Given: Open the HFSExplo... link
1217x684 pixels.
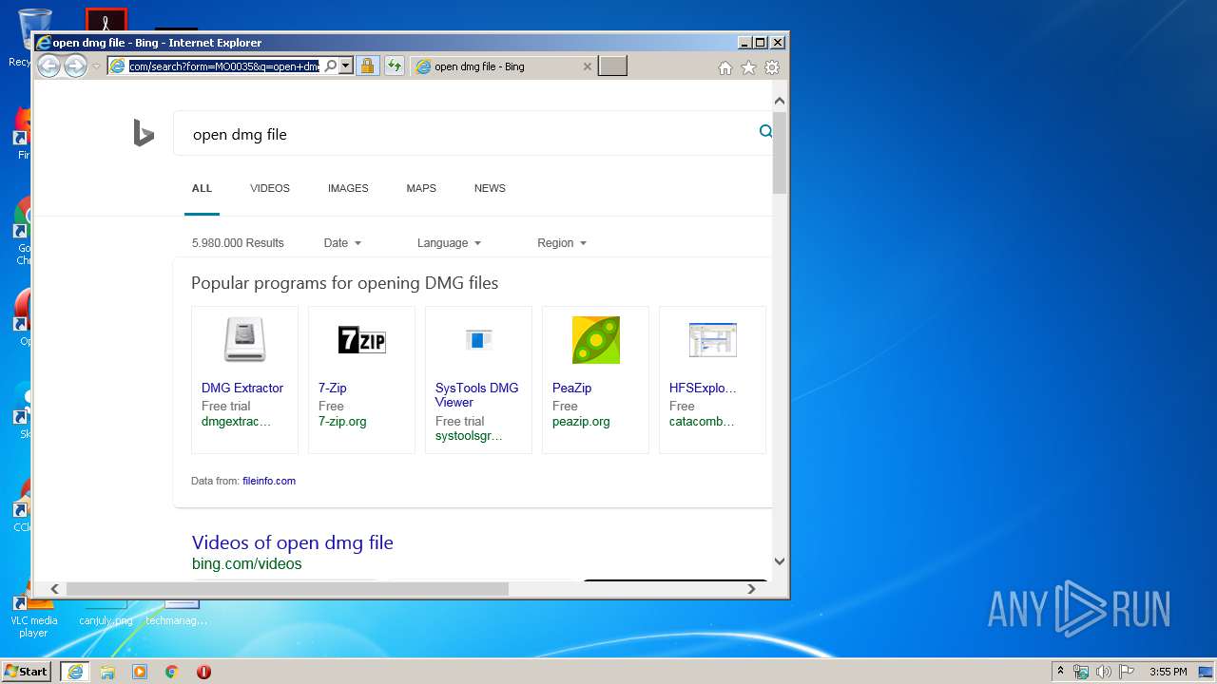Looking at the screenshot, I should pos(703,388).
